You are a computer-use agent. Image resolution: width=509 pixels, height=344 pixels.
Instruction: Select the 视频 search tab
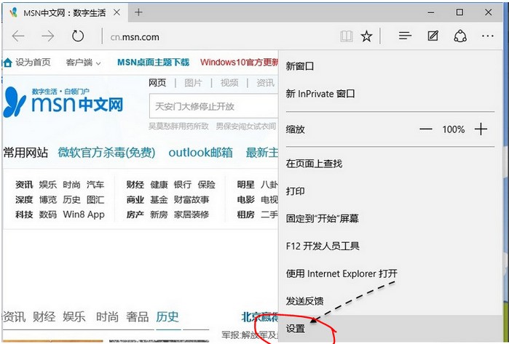229,83
